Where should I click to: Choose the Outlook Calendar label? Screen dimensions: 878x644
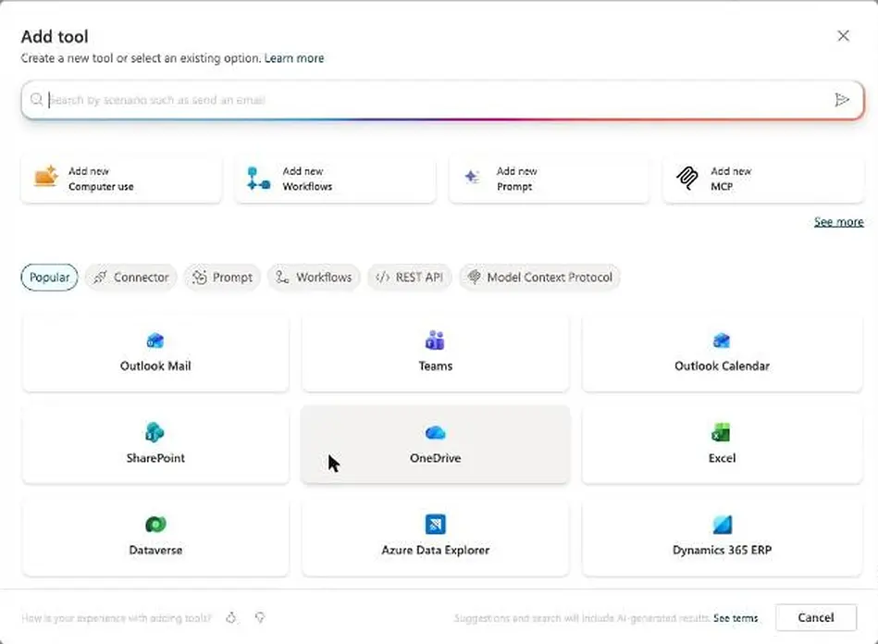(x=722, y=365)
